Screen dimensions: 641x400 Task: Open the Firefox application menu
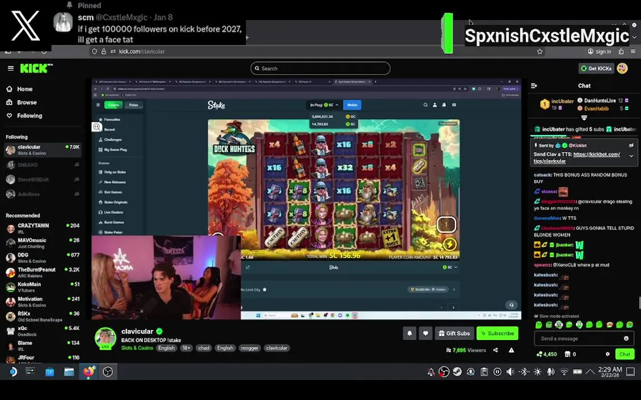tap(633, 52)
